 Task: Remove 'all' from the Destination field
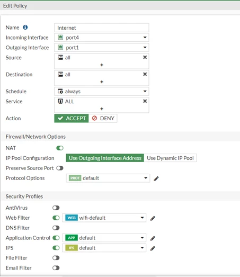point(145,74)
